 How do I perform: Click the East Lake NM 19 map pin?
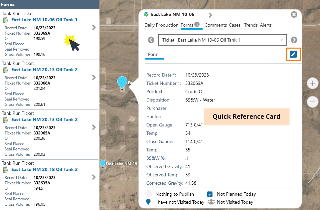pyautogui.click(x=103, y=163)
